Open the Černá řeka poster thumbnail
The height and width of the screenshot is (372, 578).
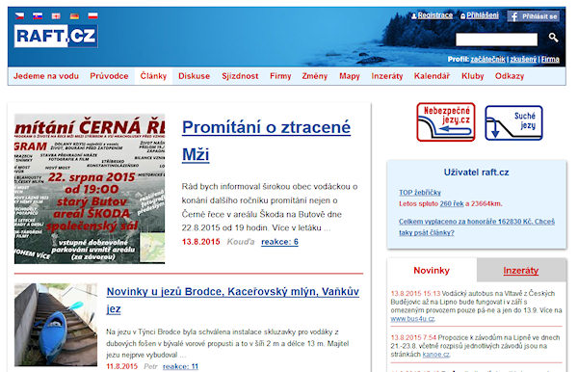coord(90,189)
